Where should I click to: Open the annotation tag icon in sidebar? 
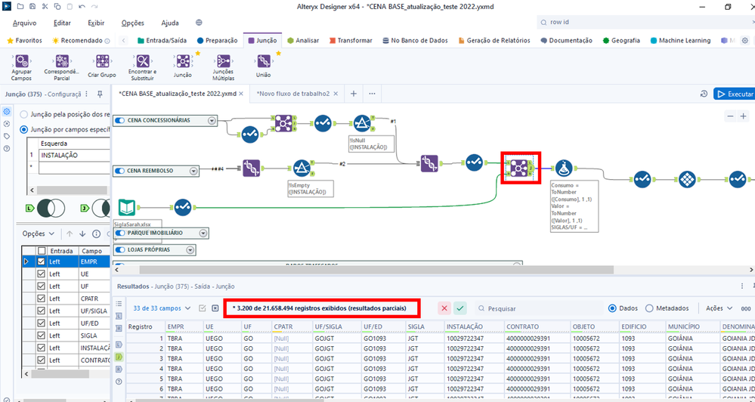pos(7,136)
